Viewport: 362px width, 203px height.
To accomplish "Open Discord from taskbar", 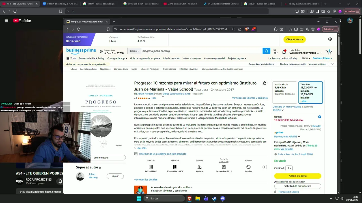I will 223,198.
